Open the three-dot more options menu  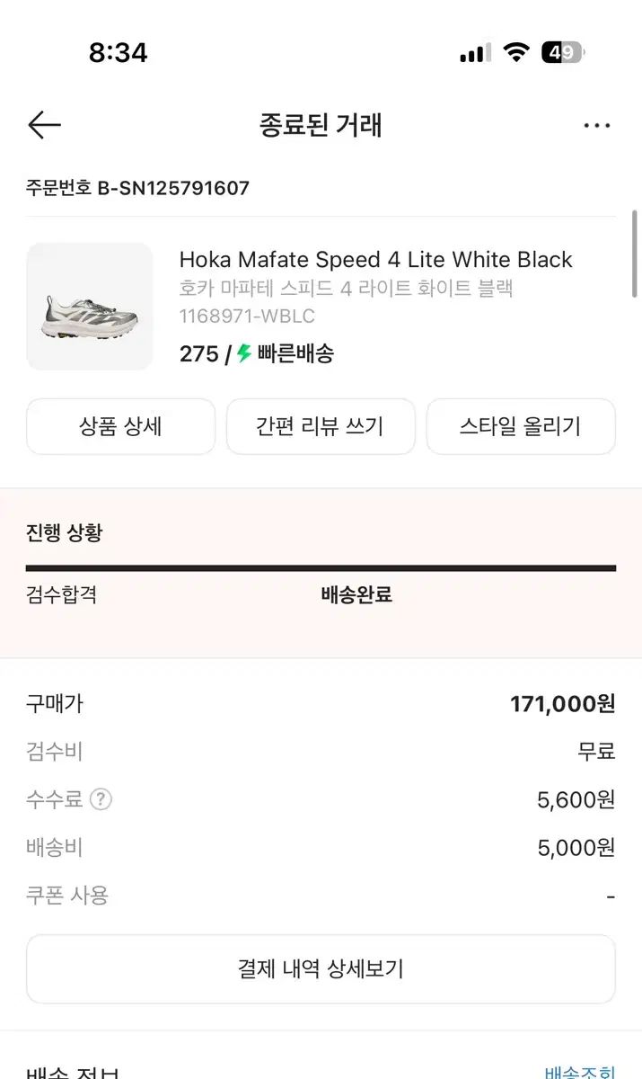click(597, 126)
